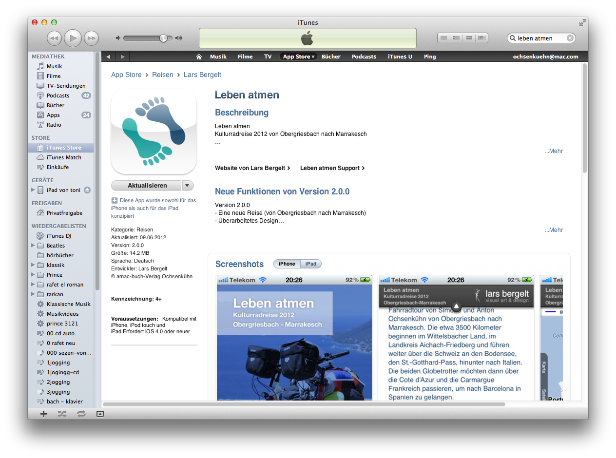The height and width of the screenshot is (458, 616).
Task: Go back in the iTunes Store
Action: coord(108,57)
